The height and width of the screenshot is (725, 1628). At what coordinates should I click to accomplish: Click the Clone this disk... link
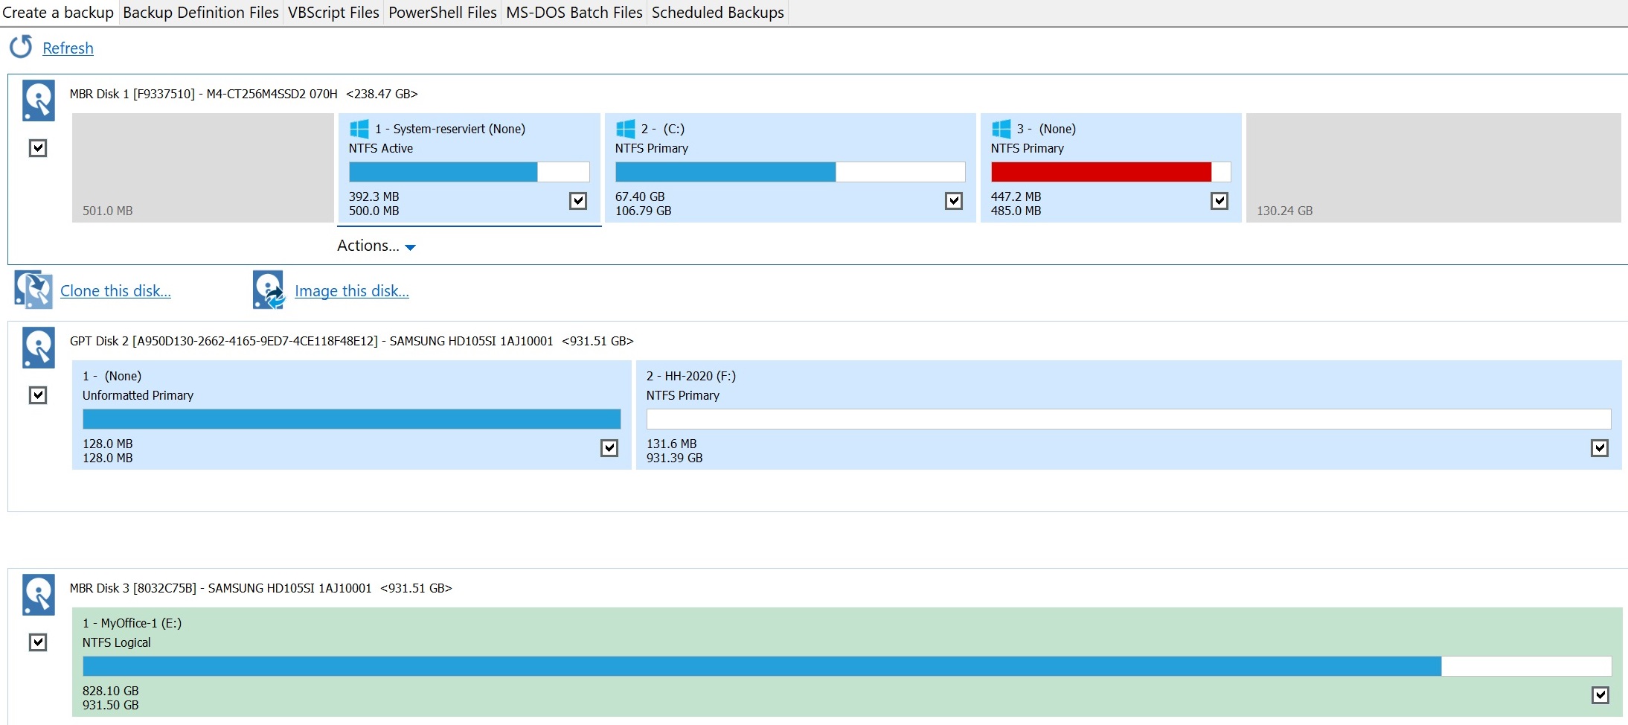[x=115, y=291]
